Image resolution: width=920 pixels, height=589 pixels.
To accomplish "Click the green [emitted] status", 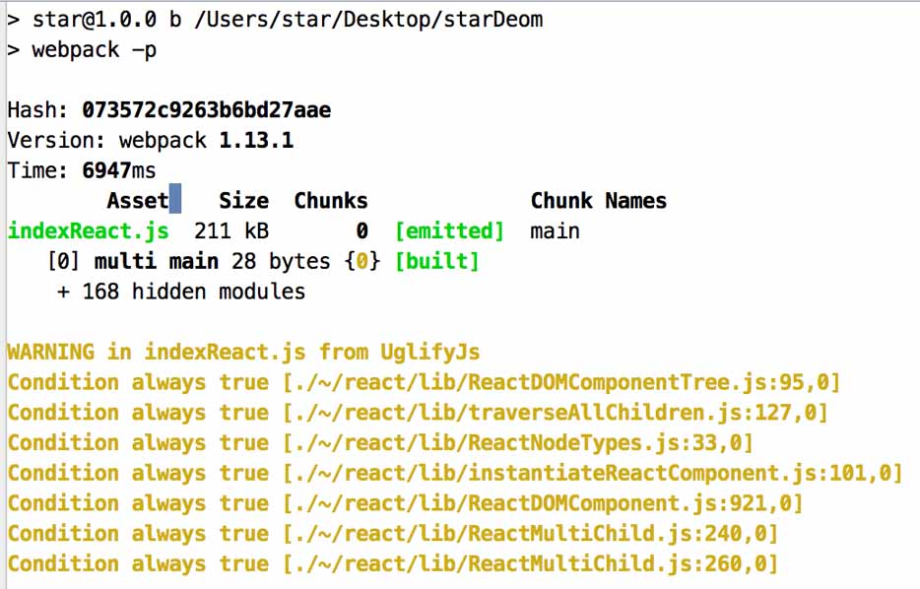I will 449,231.
